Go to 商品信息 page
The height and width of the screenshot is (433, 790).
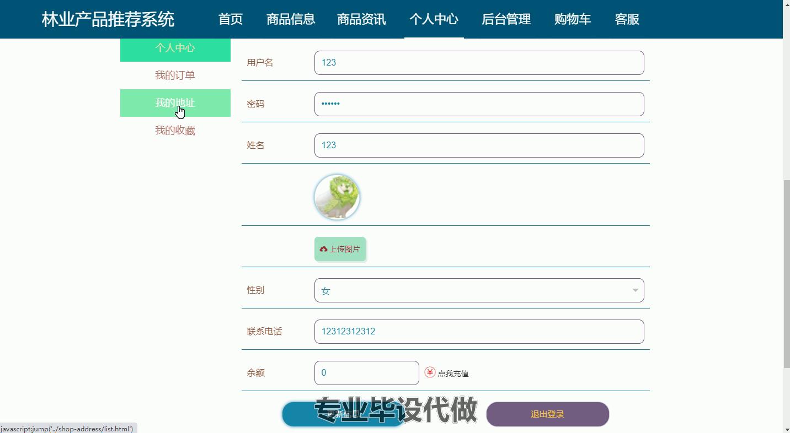point(291,19)
